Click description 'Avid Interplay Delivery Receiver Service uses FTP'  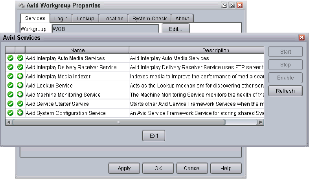pyautogui.click(x=196, y=67)
